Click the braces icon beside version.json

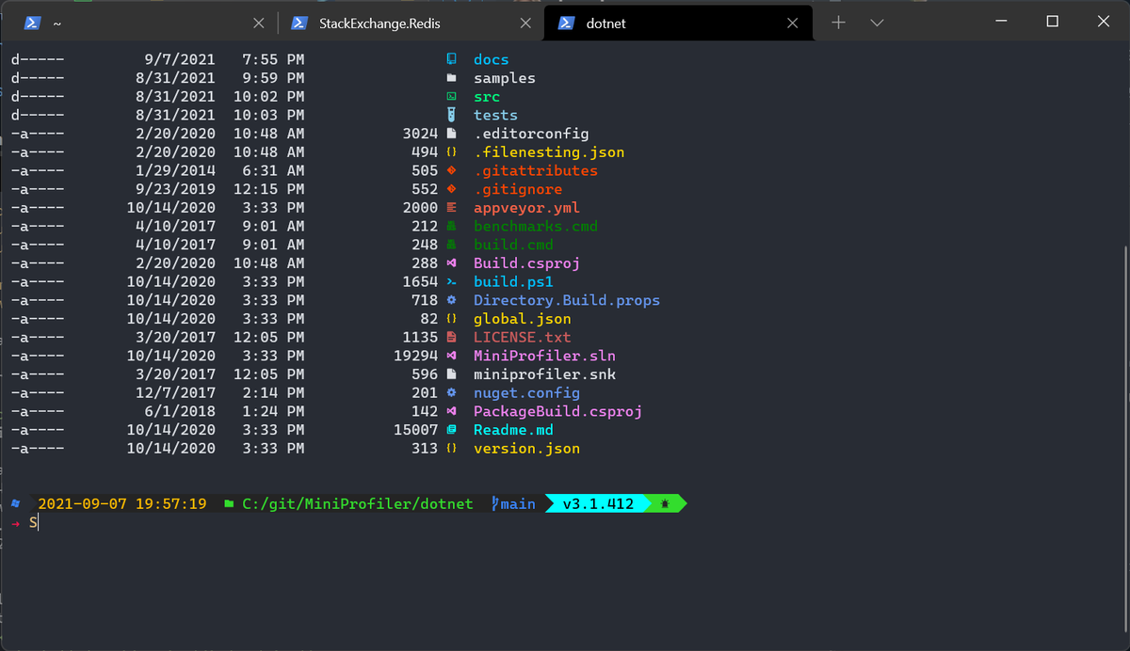pyautogui.click(x=451, y=449)
